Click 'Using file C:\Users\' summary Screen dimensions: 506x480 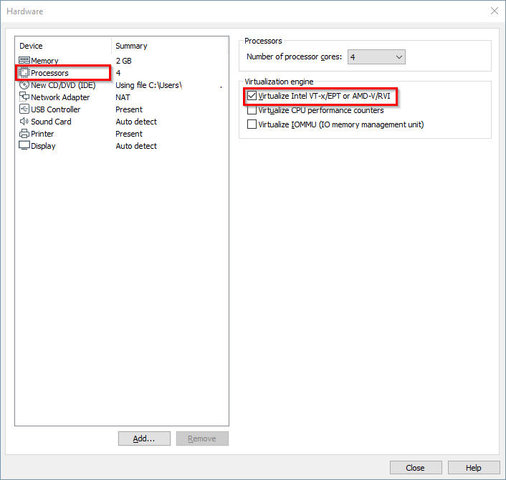pos(149,85)
